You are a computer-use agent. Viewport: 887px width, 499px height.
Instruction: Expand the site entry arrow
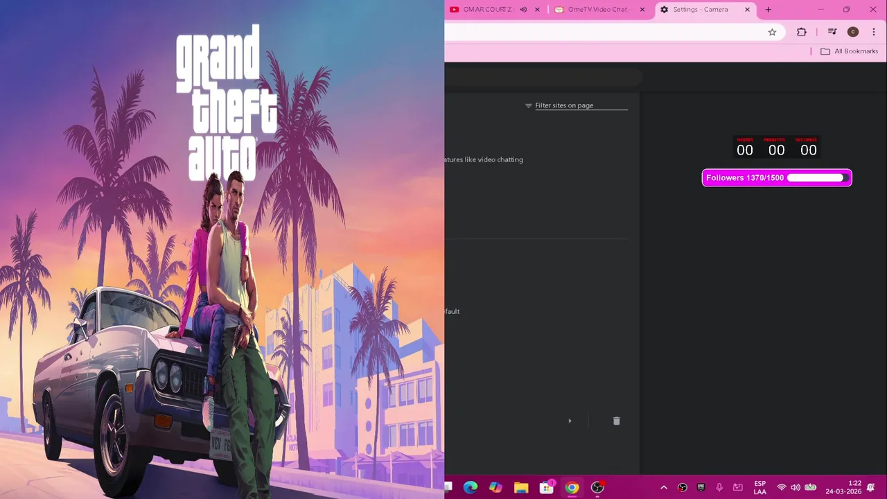coord(570,421)
